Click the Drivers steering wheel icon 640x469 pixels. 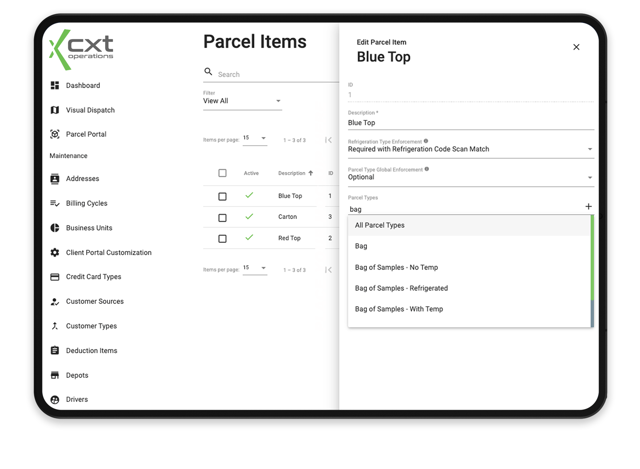point(55,399)
